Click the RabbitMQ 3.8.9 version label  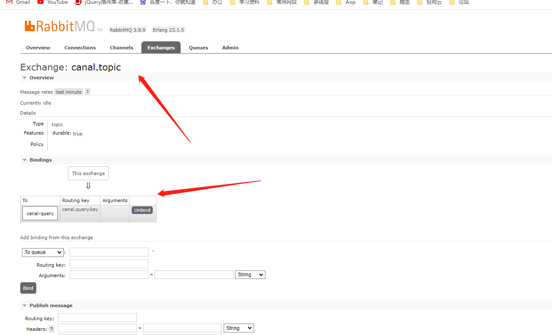(x=127, y=30)
